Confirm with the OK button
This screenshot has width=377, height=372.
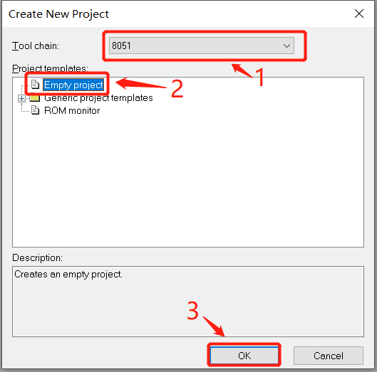[x=244, y=356]
